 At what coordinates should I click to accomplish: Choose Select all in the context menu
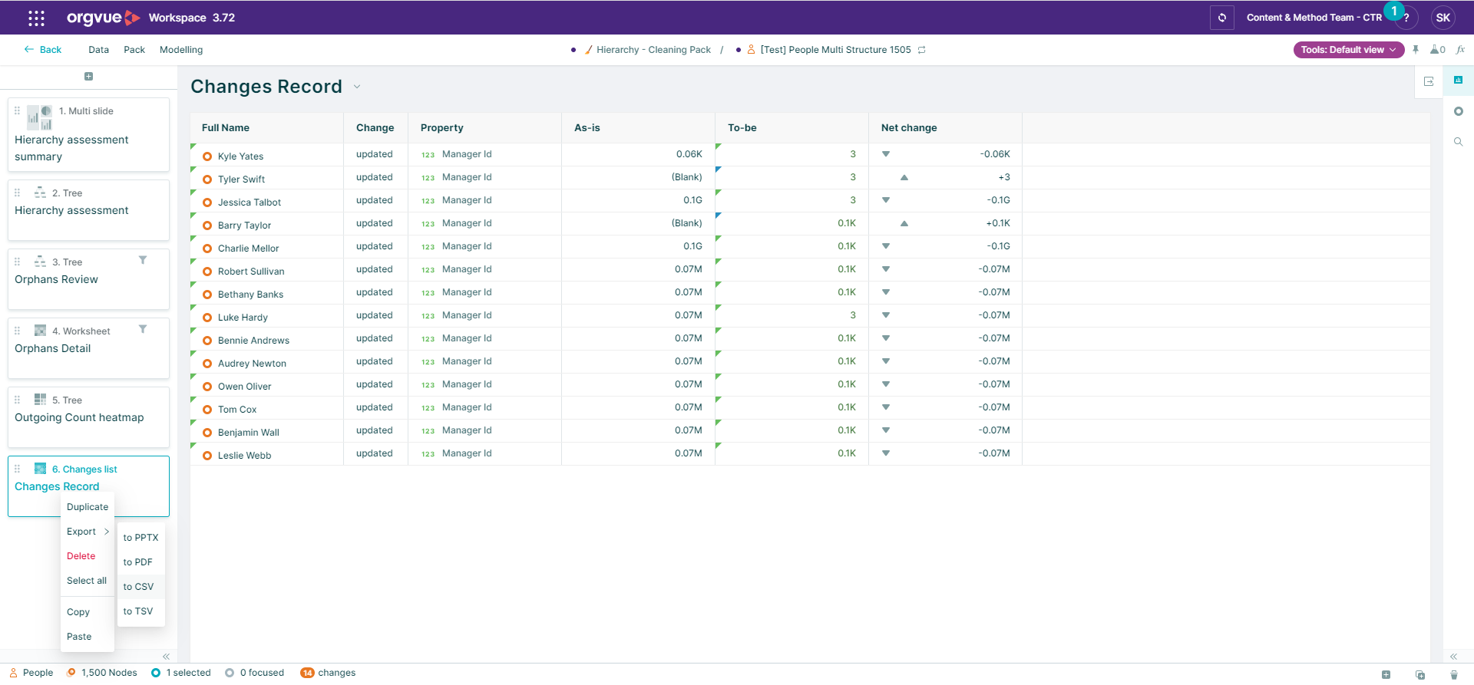(87, 581)
